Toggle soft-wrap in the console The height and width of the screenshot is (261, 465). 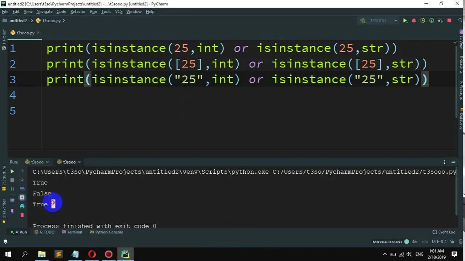pos(22,189)
